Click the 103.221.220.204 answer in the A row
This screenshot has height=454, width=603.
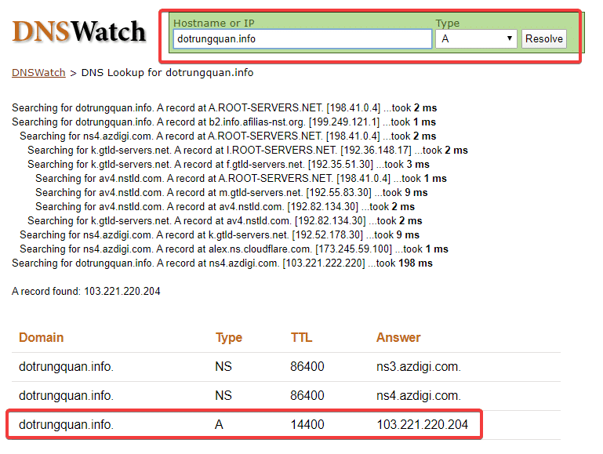tap(423, 424)
